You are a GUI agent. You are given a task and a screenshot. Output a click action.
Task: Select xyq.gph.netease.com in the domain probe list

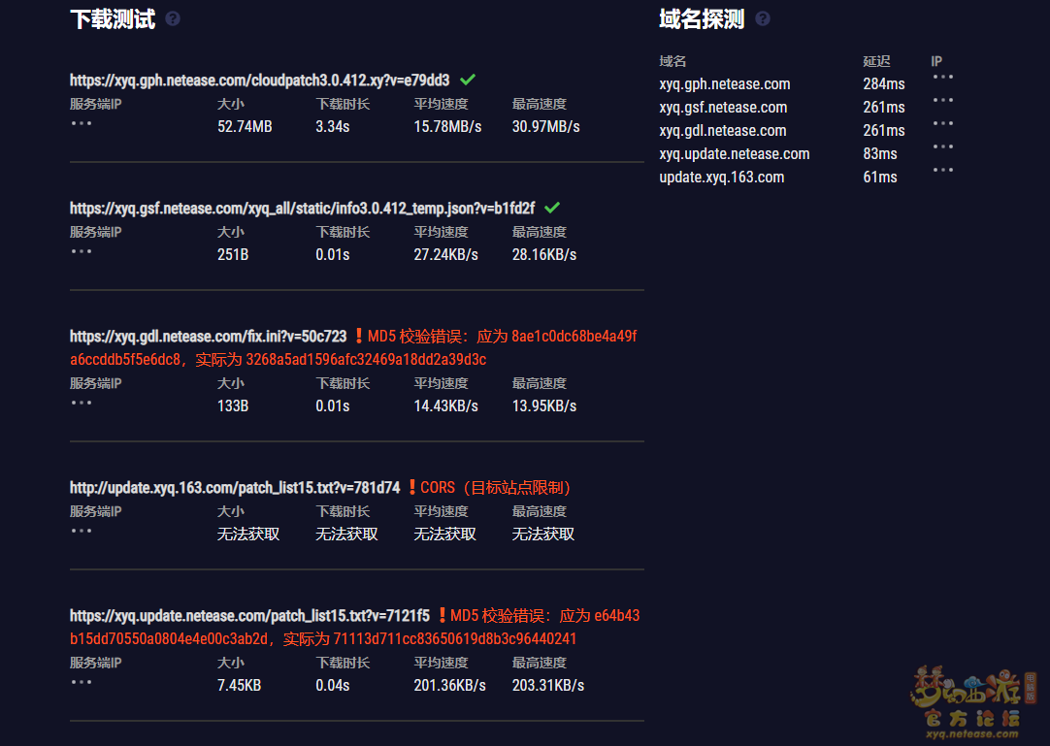tap(725, 84)
